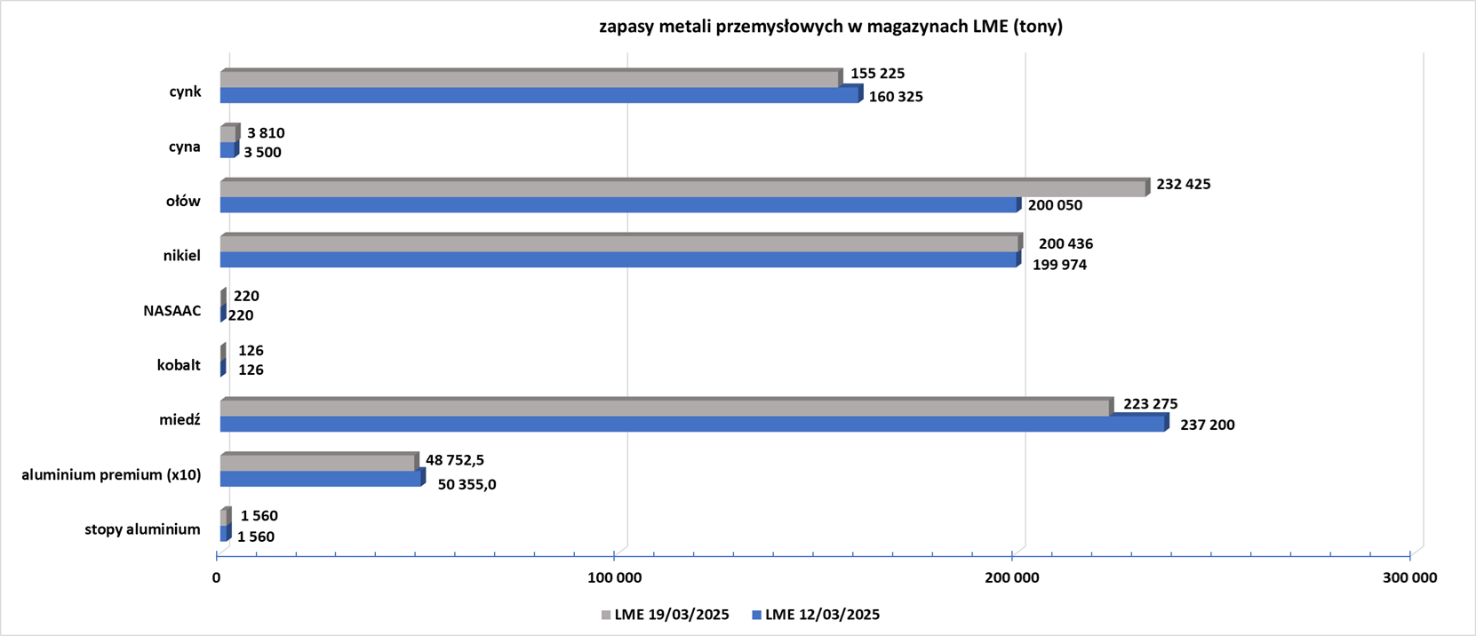Image resolution: width=1476 pixels, height=636 pixels.
Task: Click the gray cynk bar
Action: click(529, 80)
